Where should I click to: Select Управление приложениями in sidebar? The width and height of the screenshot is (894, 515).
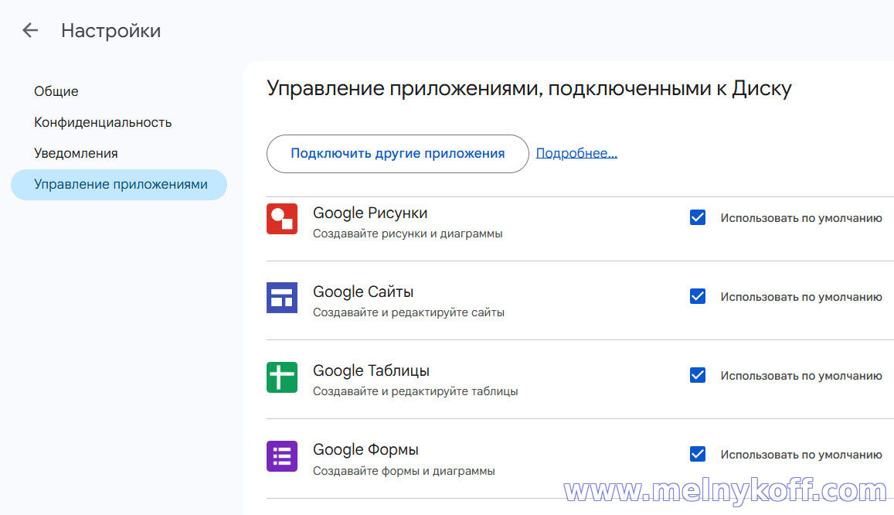(121, 185)
